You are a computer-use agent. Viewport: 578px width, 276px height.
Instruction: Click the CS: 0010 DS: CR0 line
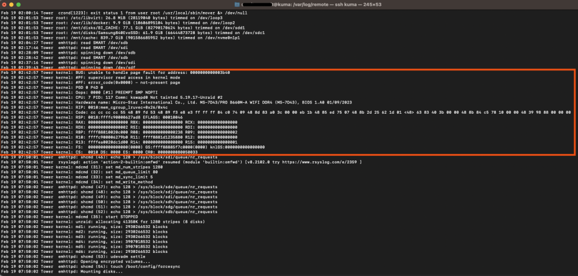(x=99, y=152)
